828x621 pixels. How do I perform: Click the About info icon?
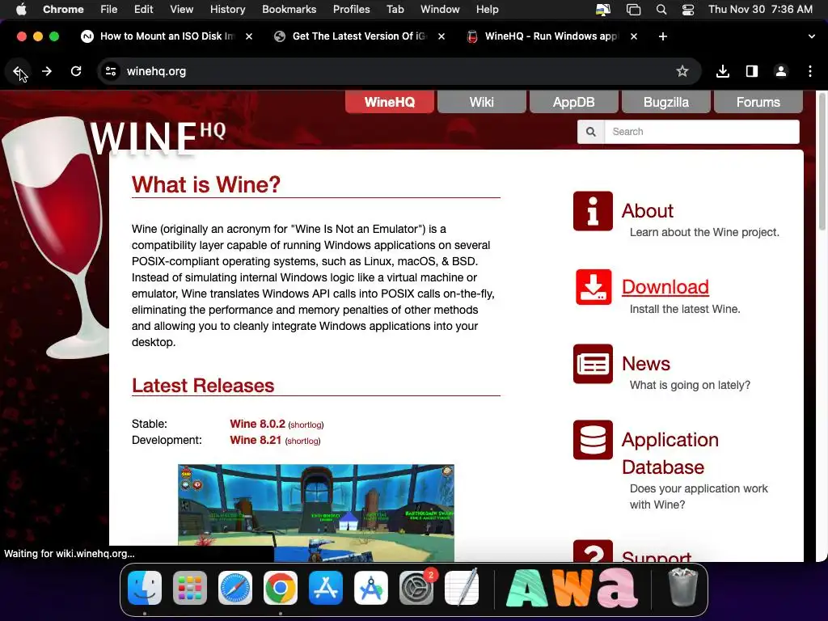(593, 211)
